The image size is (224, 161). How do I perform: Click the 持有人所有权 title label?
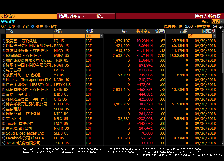[x=208, y=16]
